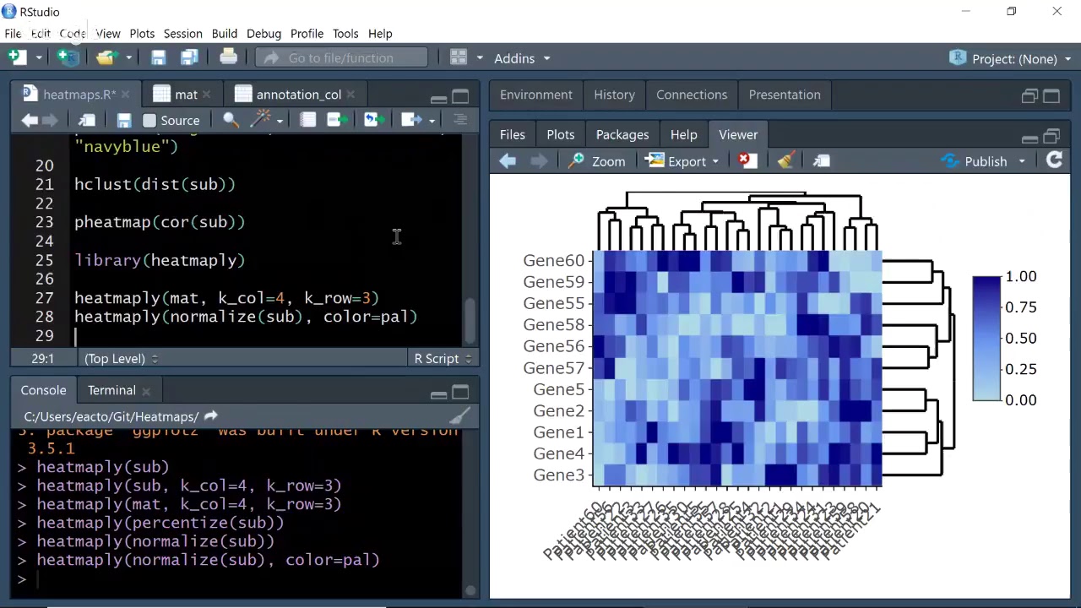Click the Publish button
Image resolution: width=1081 pixels, height=608 pixels.
(x=976, y=160)
